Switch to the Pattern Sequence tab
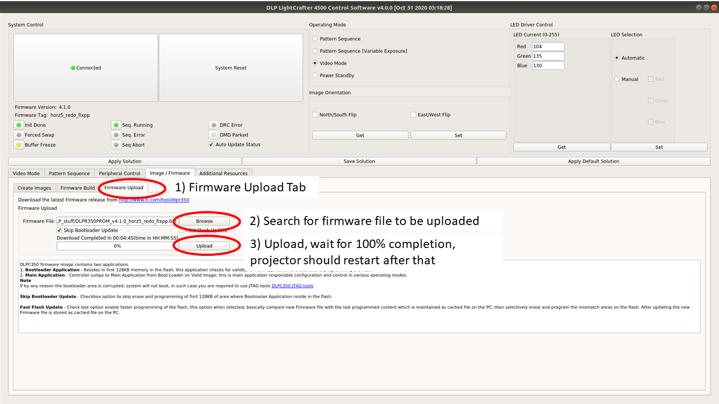This screenshot has height=404, width=719. coord(69,173)
